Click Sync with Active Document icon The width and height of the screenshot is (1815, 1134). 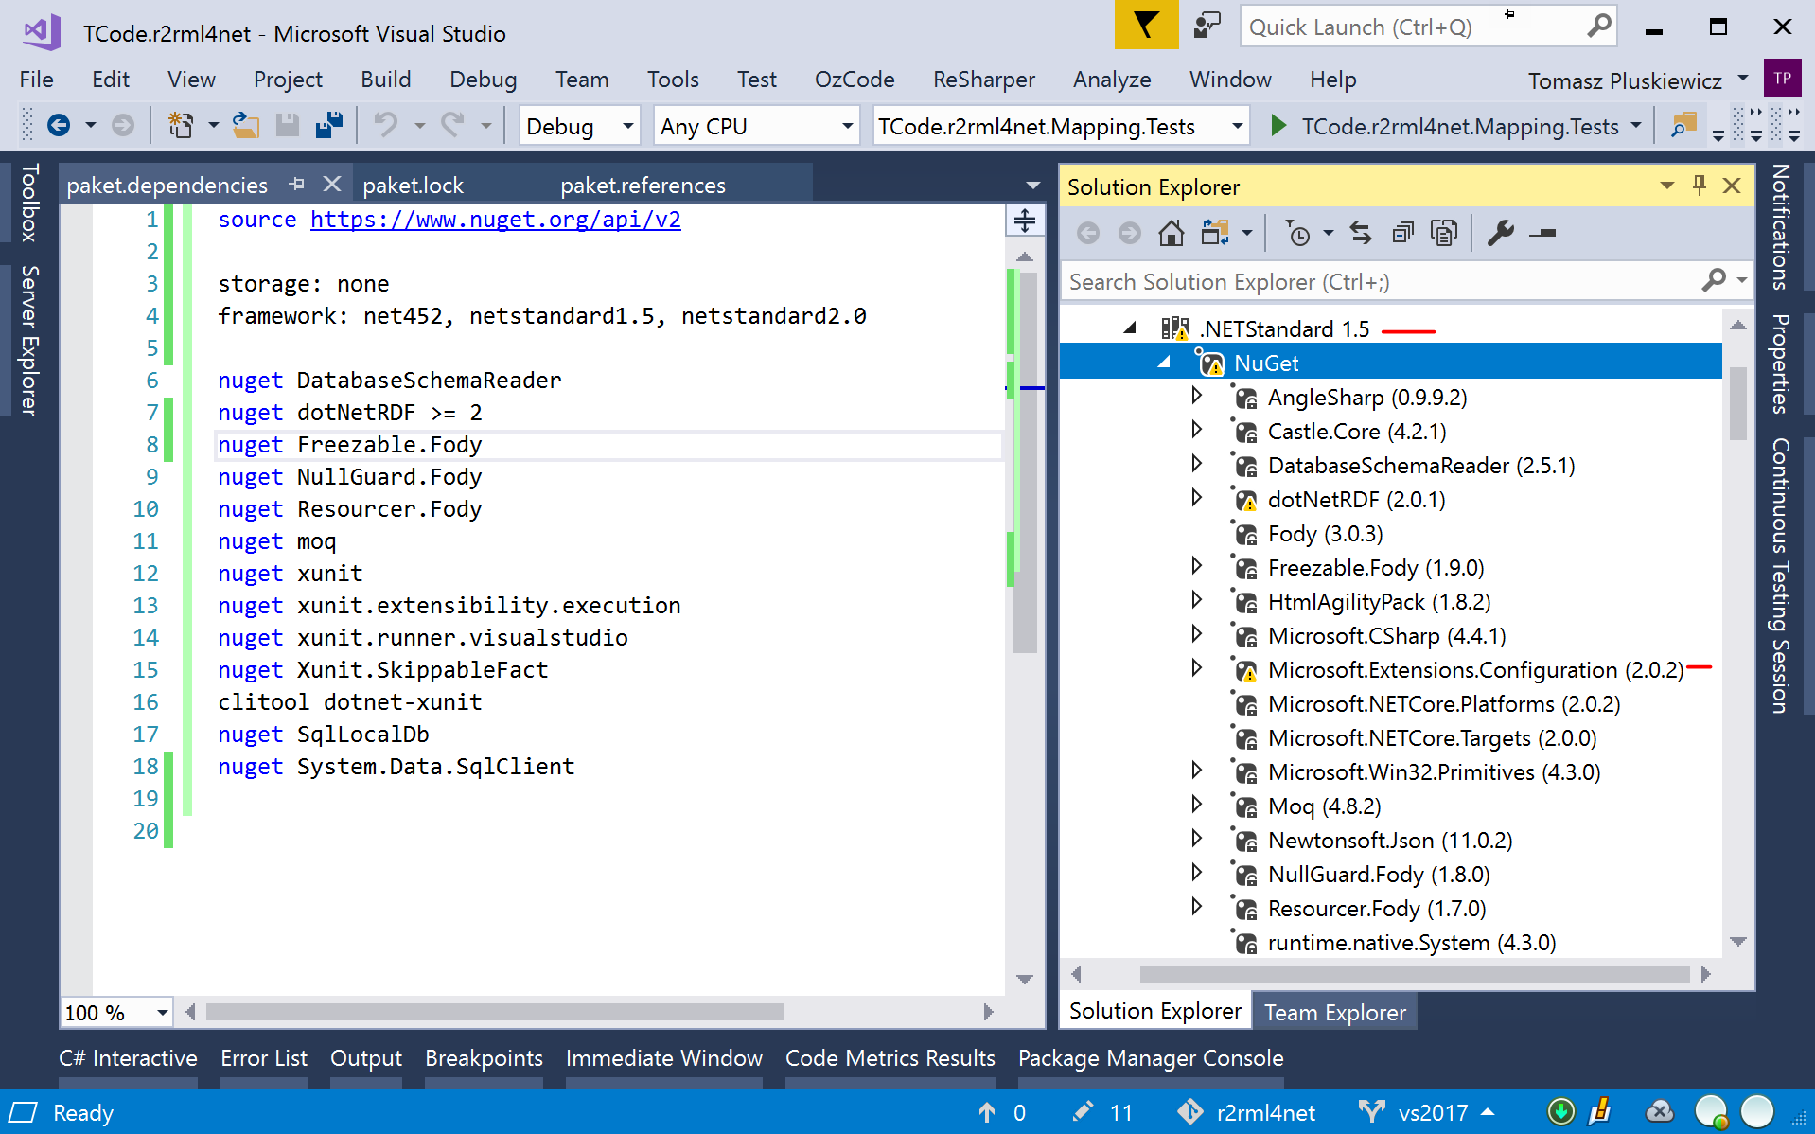coord(1361,233)
